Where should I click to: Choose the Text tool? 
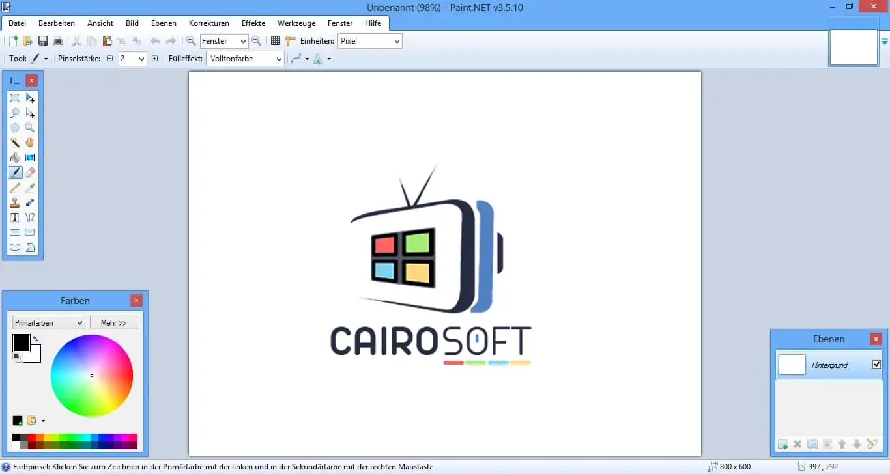pyautogui.click(x=15, y=217)
